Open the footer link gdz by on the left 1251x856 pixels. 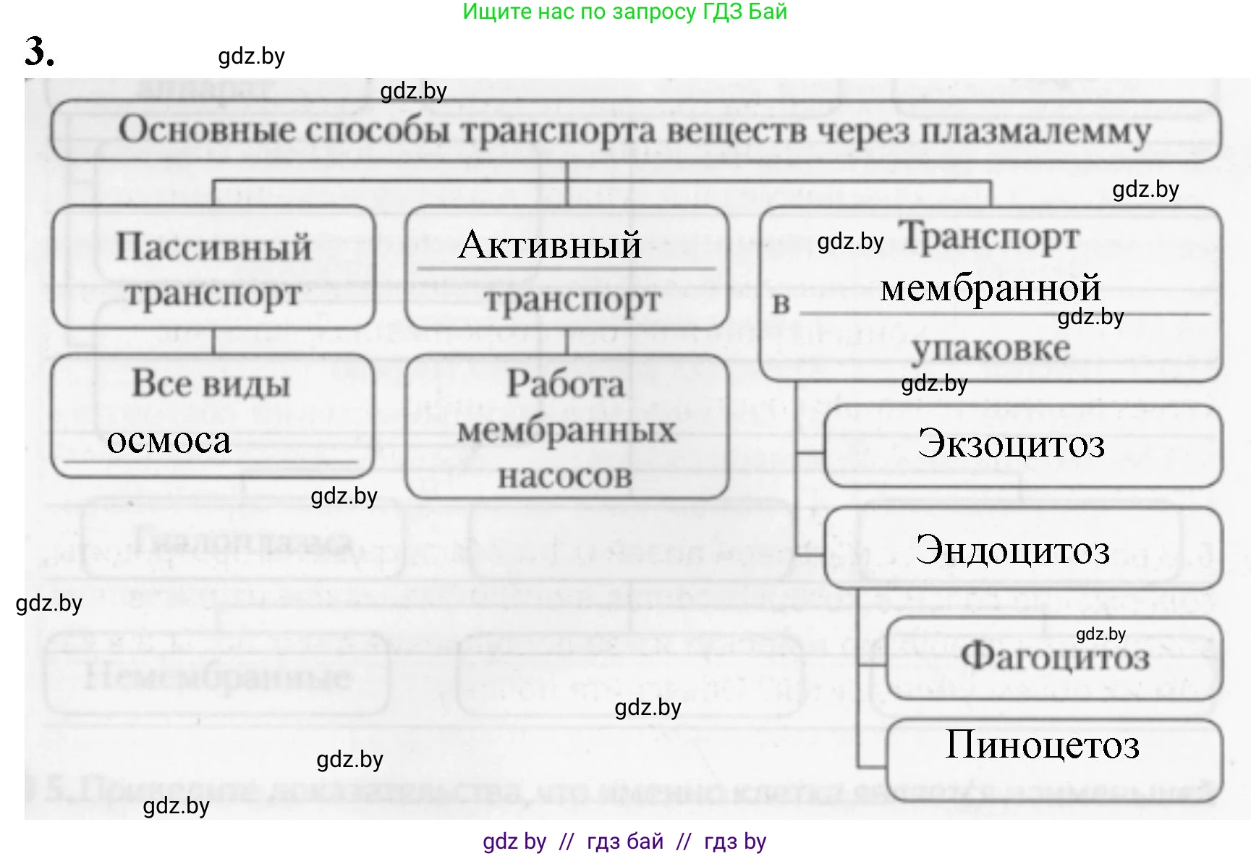pos(514,842)
